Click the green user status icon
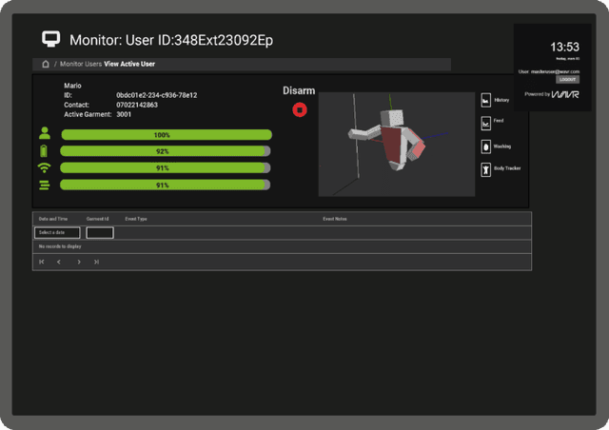The height and width of the screenshot is (430, 609). [x=44, y=134]
